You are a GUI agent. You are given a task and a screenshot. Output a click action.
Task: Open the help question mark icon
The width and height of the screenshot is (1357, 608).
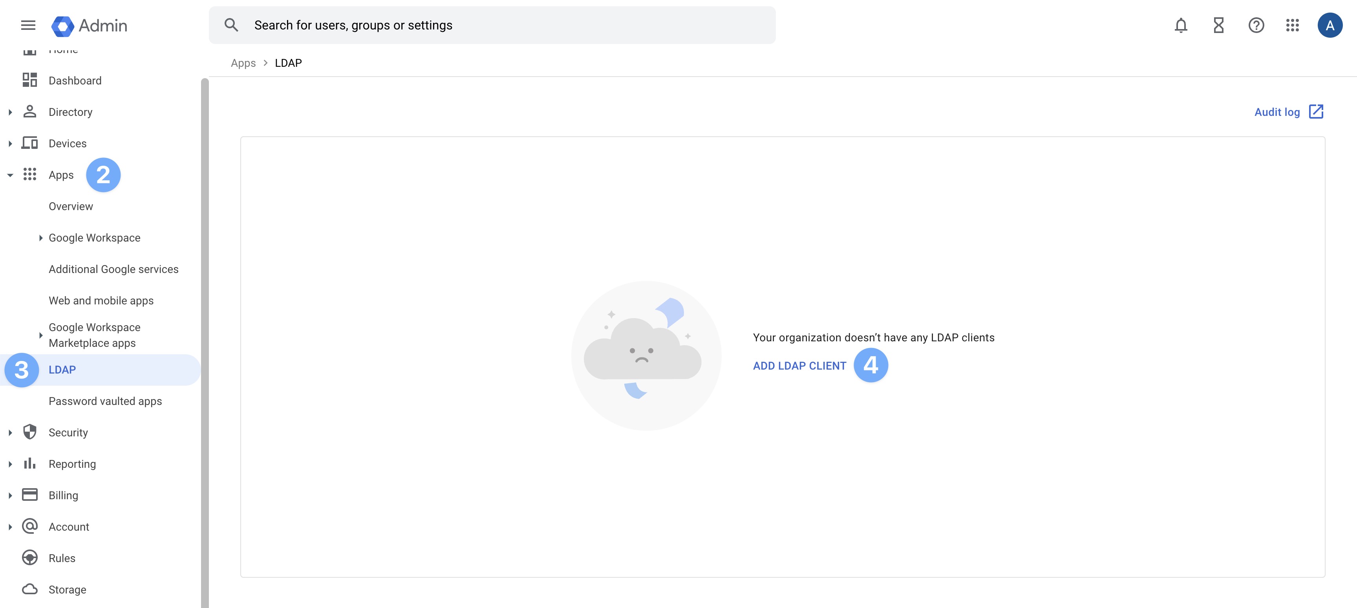click(x=1256, y=25)
